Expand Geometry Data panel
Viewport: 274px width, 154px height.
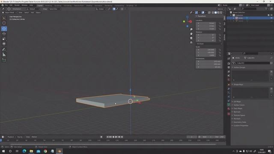tap(240, 122)
